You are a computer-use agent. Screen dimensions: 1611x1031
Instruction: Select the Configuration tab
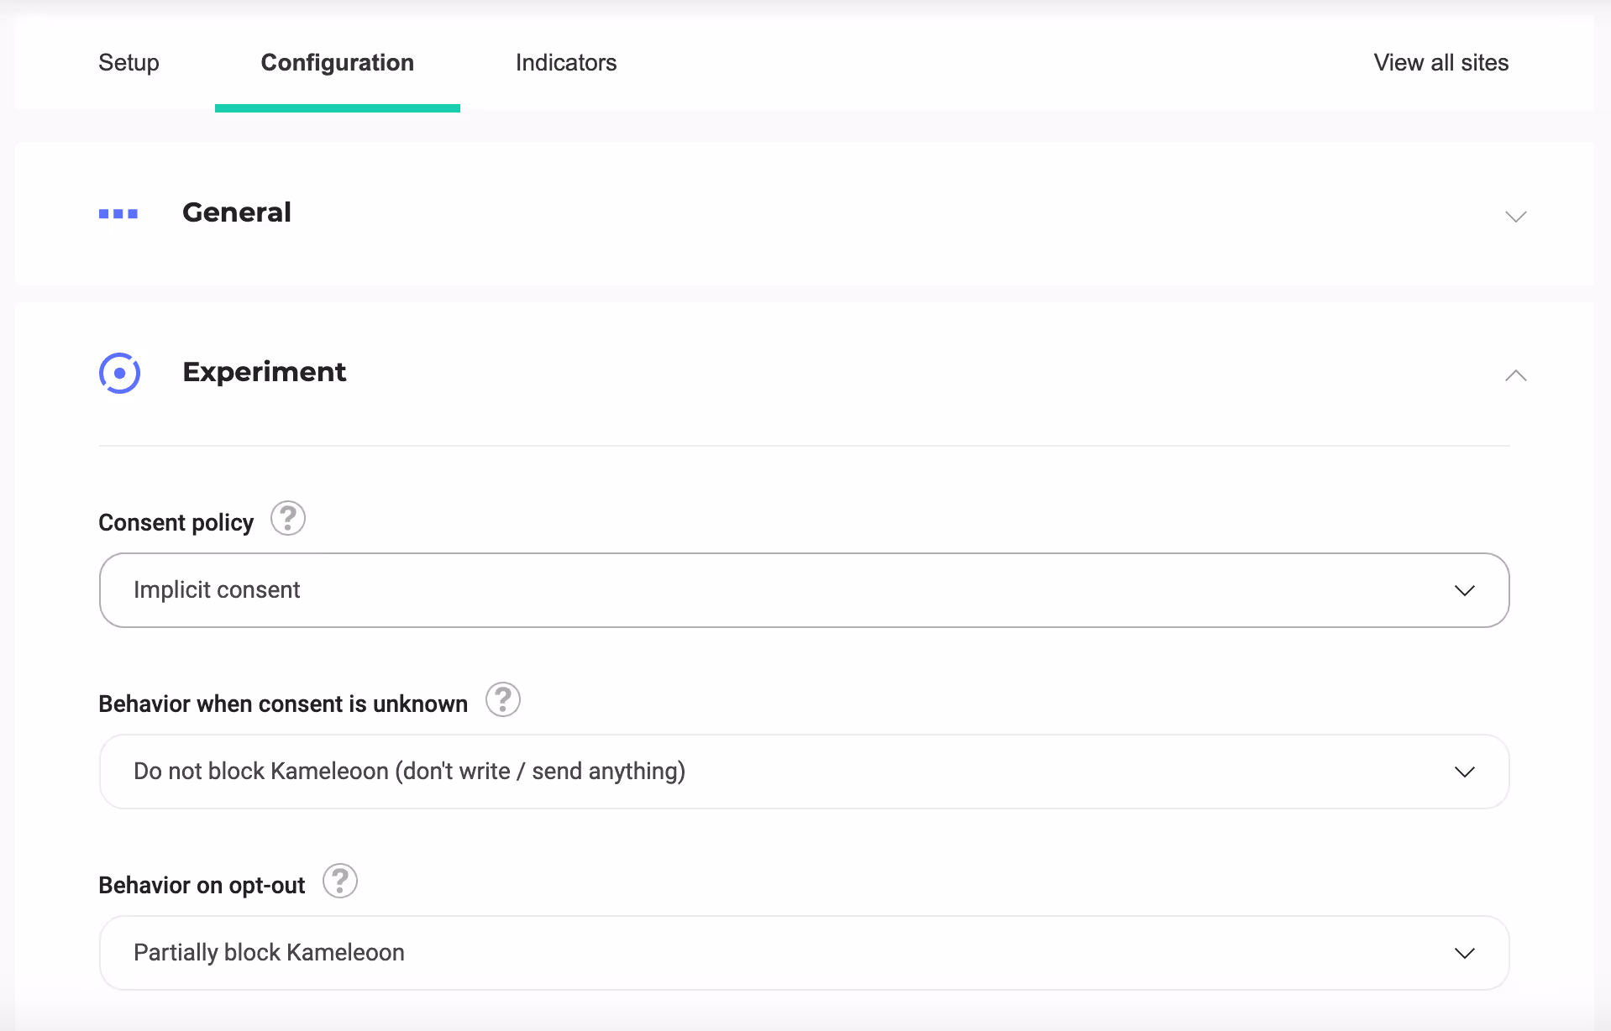pyautogui.click(x=337, y=62)
